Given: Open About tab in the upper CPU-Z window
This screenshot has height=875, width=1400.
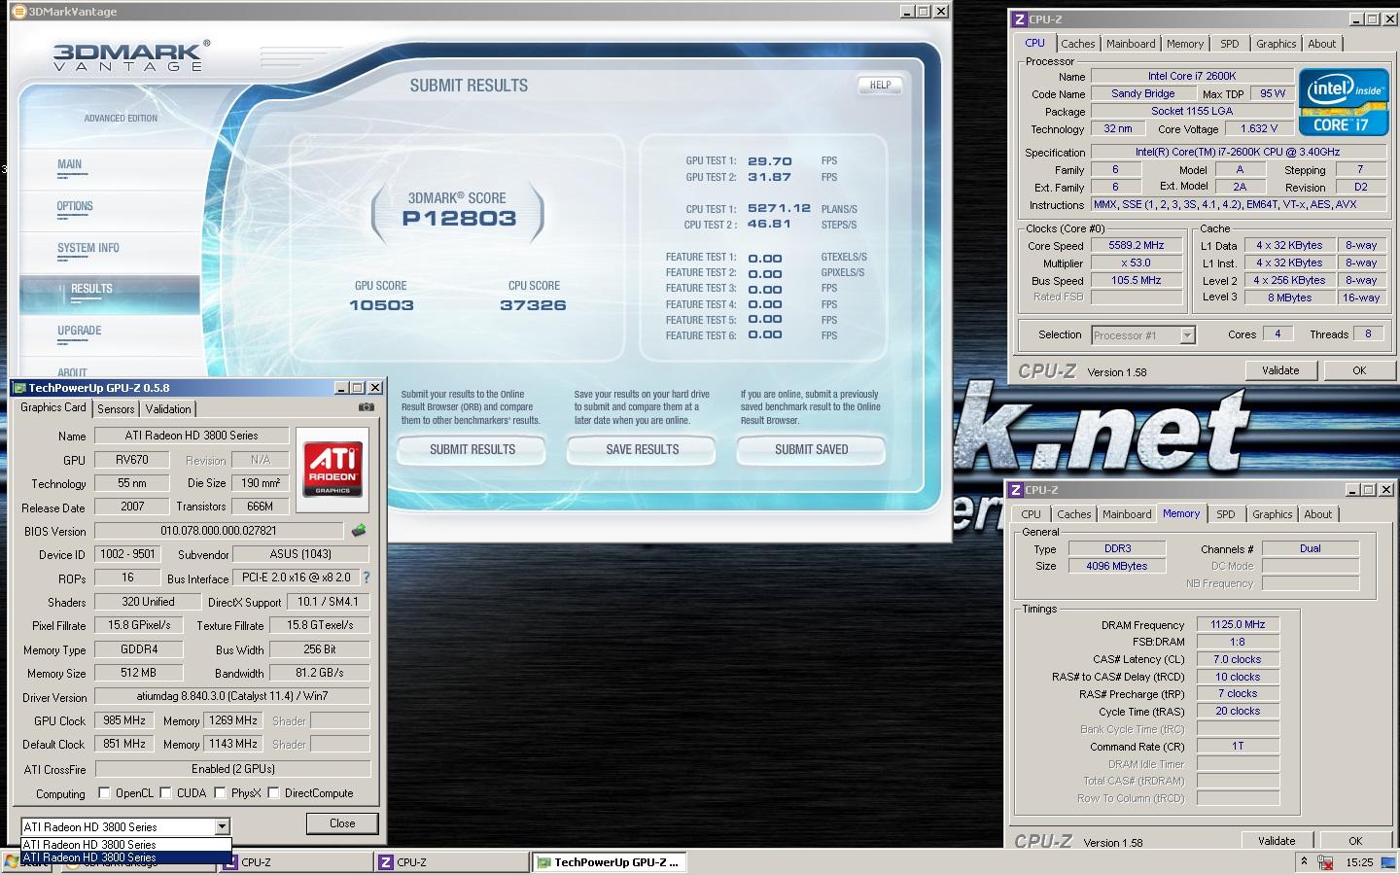Looking at the screenshot, I should tap(1322, 44).
